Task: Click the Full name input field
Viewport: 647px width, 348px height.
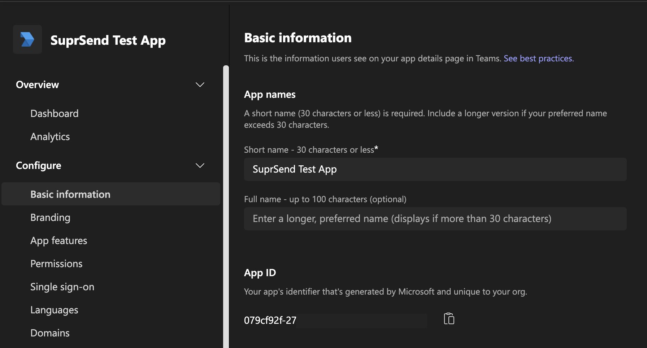Action: 435,218
